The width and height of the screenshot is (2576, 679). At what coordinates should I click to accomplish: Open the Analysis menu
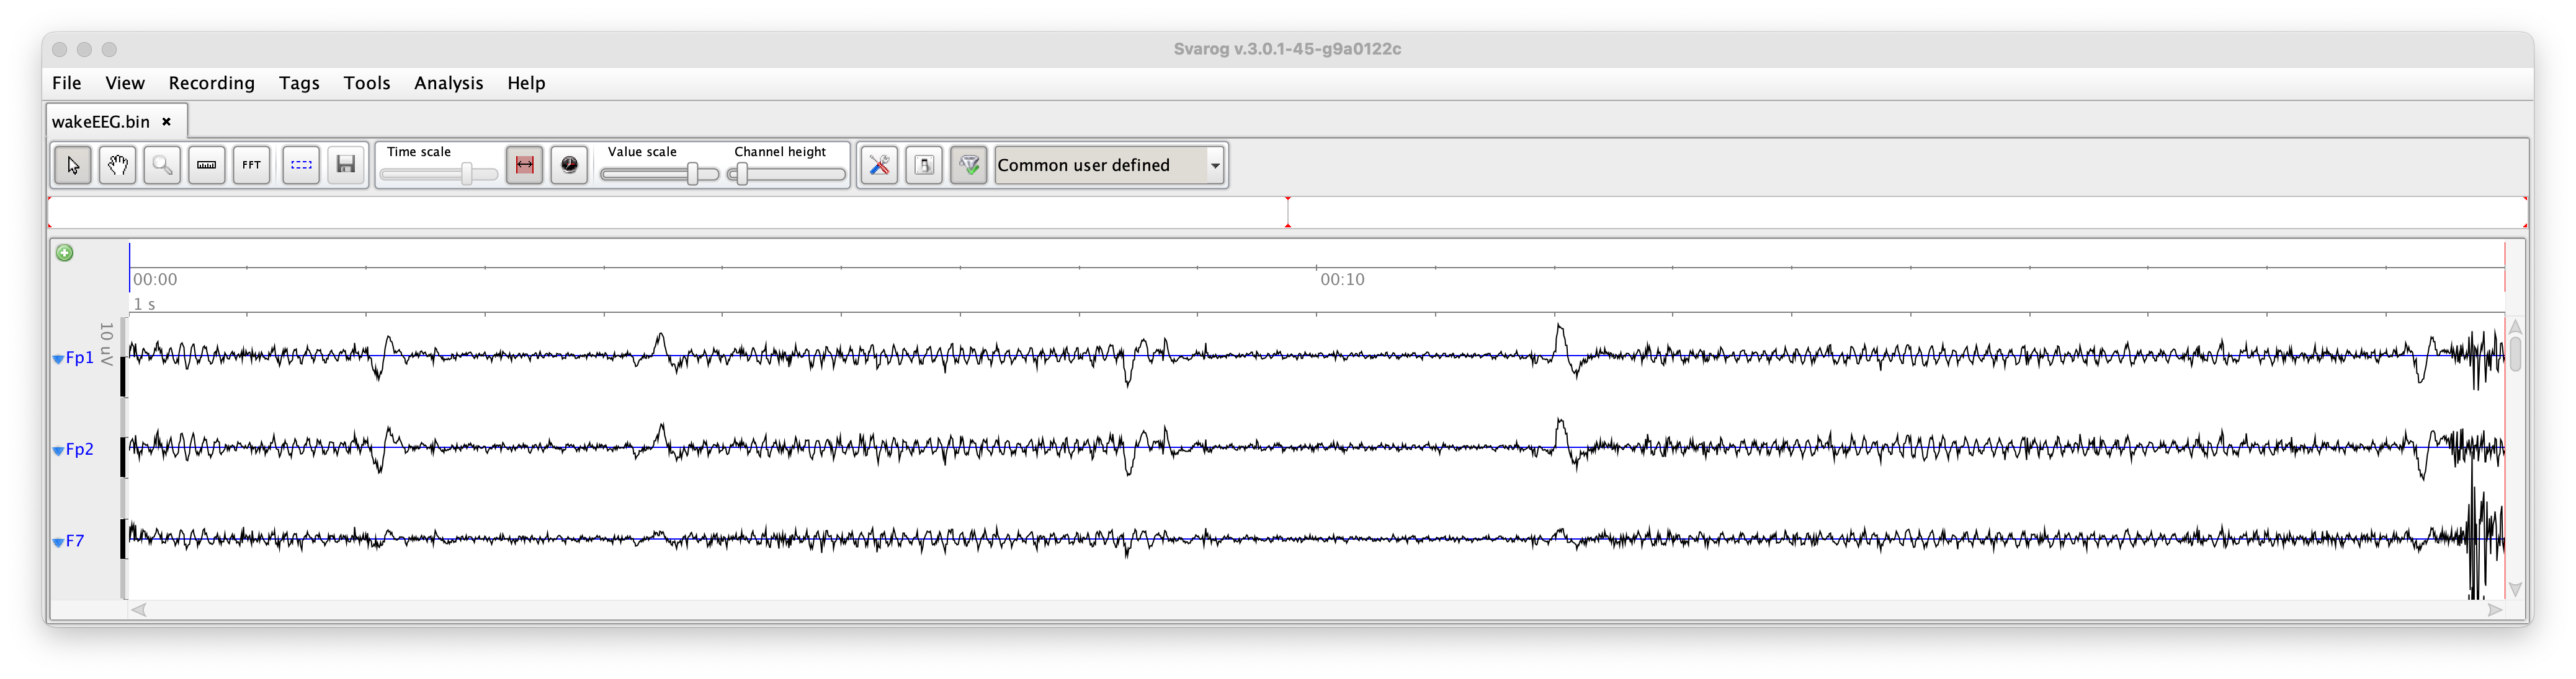(x=448, y=83)
